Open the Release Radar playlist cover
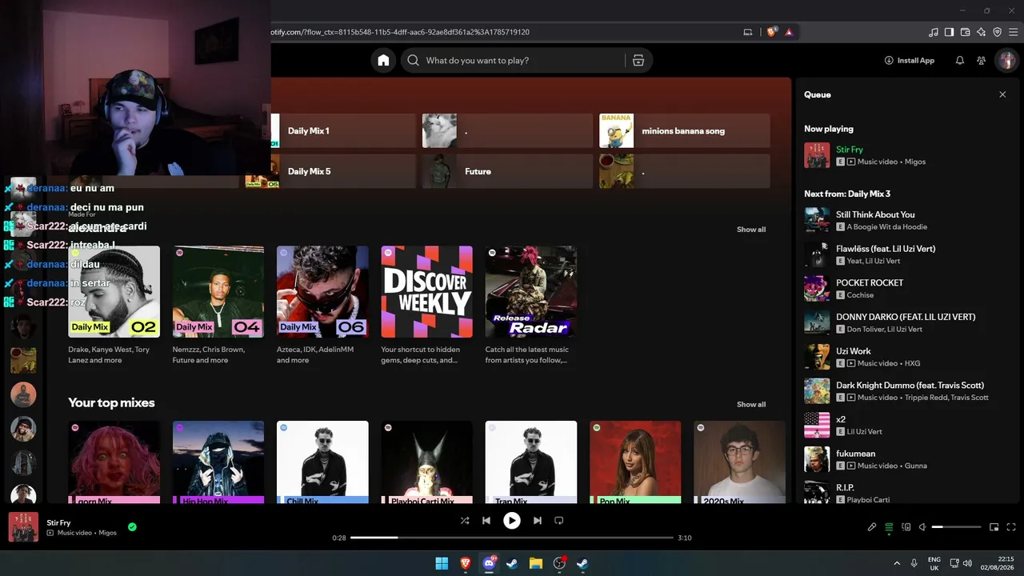The width and height of the screenshot is (1024, 576). [531, 291]
